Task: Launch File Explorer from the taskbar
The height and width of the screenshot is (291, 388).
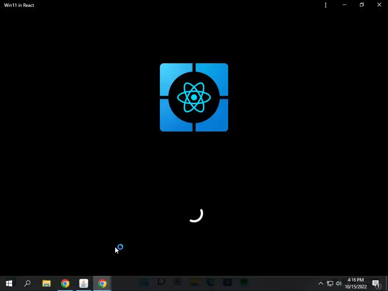Action: 46,283
